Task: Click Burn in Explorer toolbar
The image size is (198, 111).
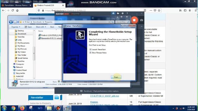Action: coord(52,27)
